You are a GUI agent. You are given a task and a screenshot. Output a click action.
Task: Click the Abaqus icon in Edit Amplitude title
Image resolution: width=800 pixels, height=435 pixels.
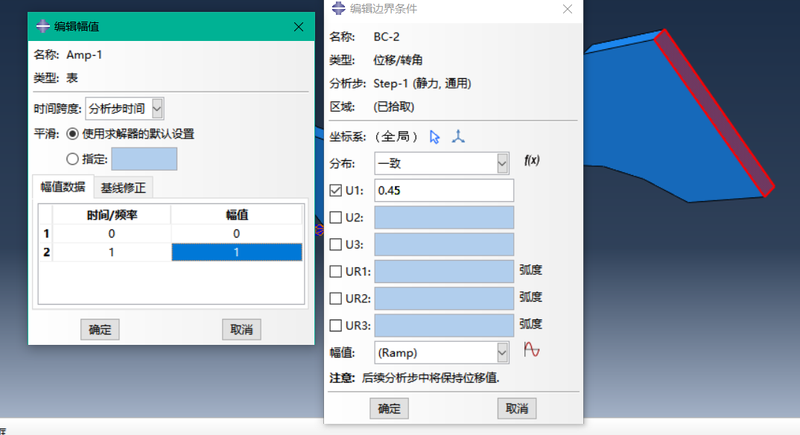click(43, 27)
